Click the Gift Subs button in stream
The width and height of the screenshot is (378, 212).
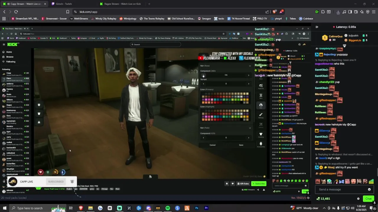click(243, 184)
